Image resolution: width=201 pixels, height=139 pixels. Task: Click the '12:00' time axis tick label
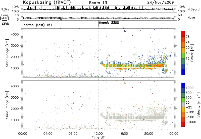(x=98, y=134)
